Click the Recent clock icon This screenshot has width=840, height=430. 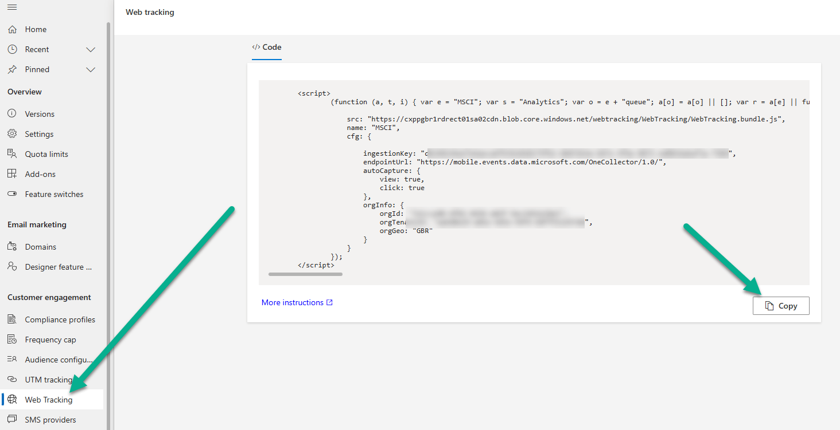12,49
